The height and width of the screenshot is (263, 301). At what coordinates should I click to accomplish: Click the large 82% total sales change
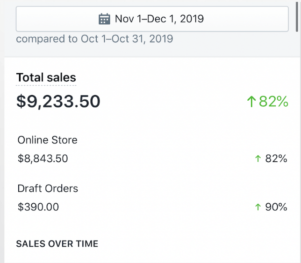click(x=273, y=101)
